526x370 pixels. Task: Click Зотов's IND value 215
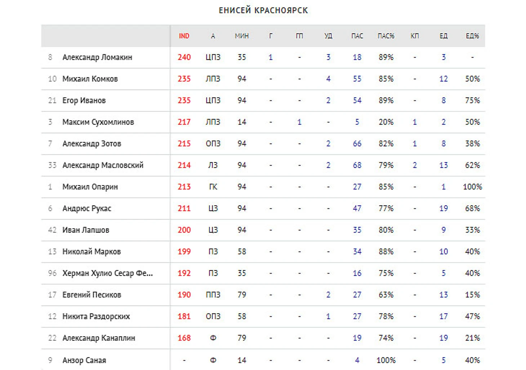(184, 144)
